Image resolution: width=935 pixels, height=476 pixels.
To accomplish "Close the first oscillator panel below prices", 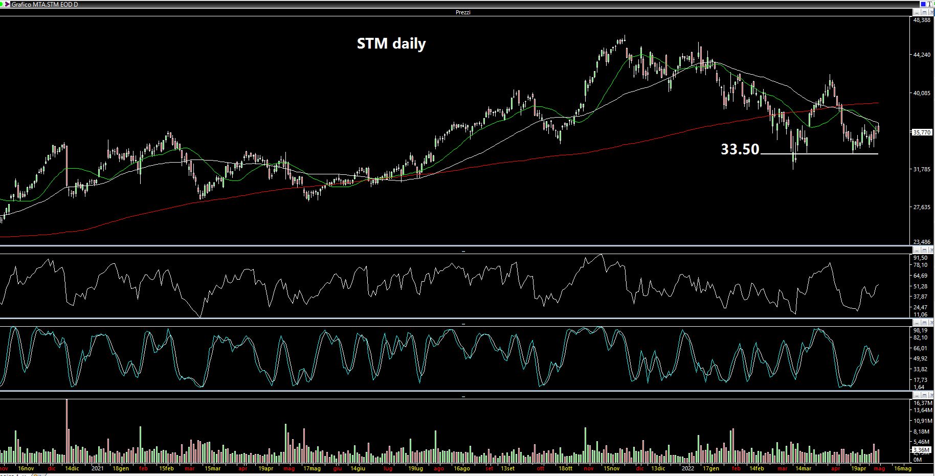I will [x=931, y=250].
